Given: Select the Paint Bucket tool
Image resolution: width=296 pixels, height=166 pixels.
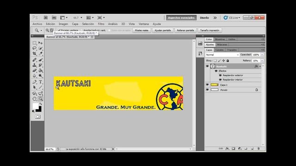Looking at the screenshot, I should pyautogui.click(x=40, y=71).
